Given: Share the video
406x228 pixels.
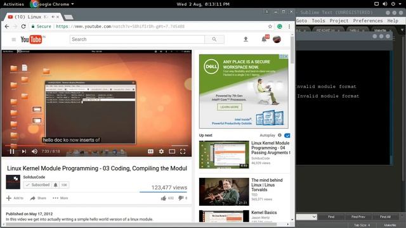Looking at the screenshot, I should tap(38, 198).
